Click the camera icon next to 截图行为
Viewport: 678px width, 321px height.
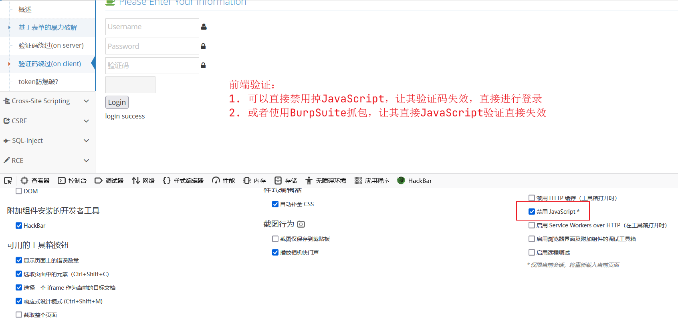(x=301, y=224)
